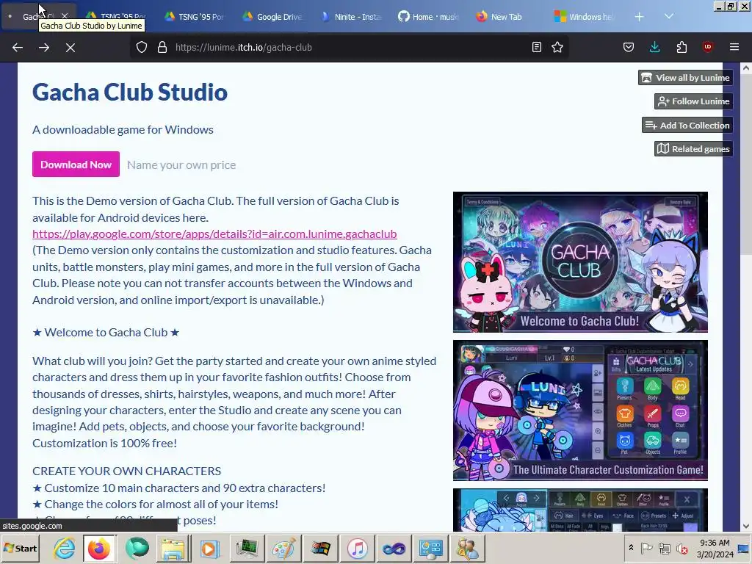The image size is (752, 564).
Task: Toggle Reader View in address bar
Action: pos(537,48)
